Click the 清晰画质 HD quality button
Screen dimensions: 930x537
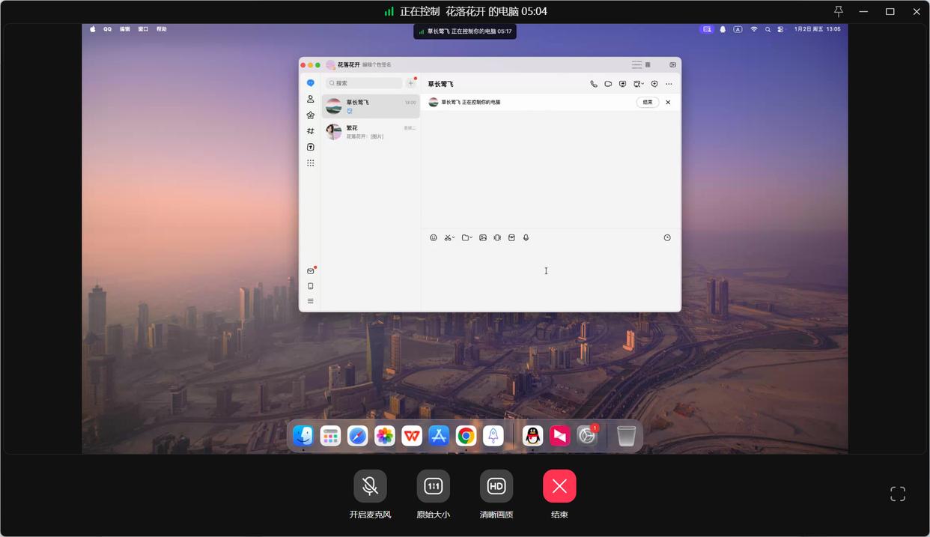coord(496,486)
